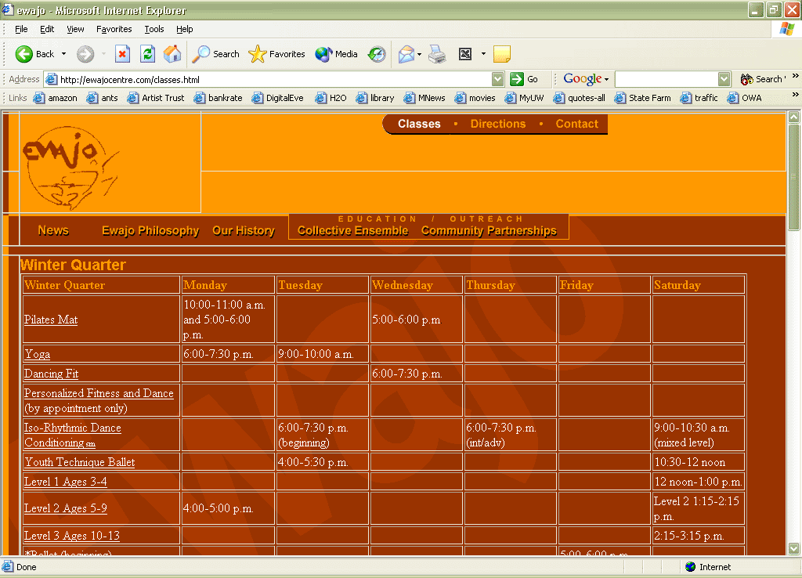Open the Favorites star toolbar button
Image resolution: width=802 pixels, height=578 pixels.
[276, 54]
